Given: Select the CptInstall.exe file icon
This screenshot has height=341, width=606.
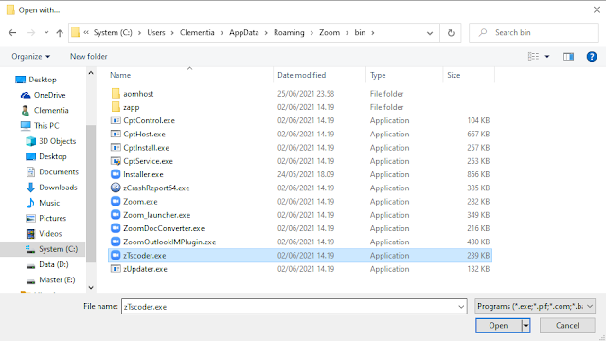Looking at the screenshot, I should pos(116,148).
